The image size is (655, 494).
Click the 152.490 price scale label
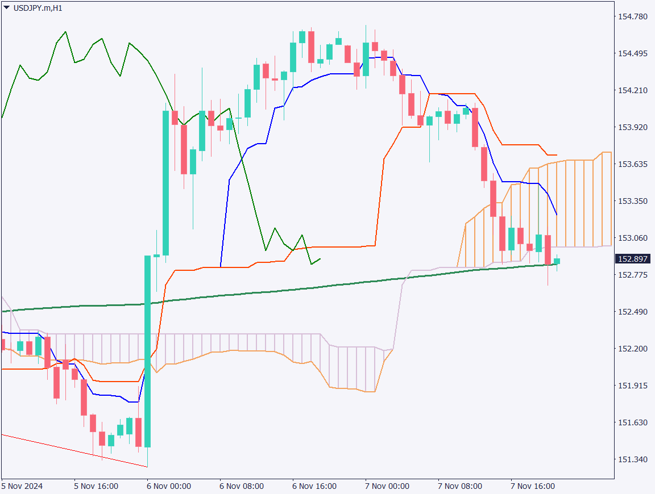pos(632,312)
